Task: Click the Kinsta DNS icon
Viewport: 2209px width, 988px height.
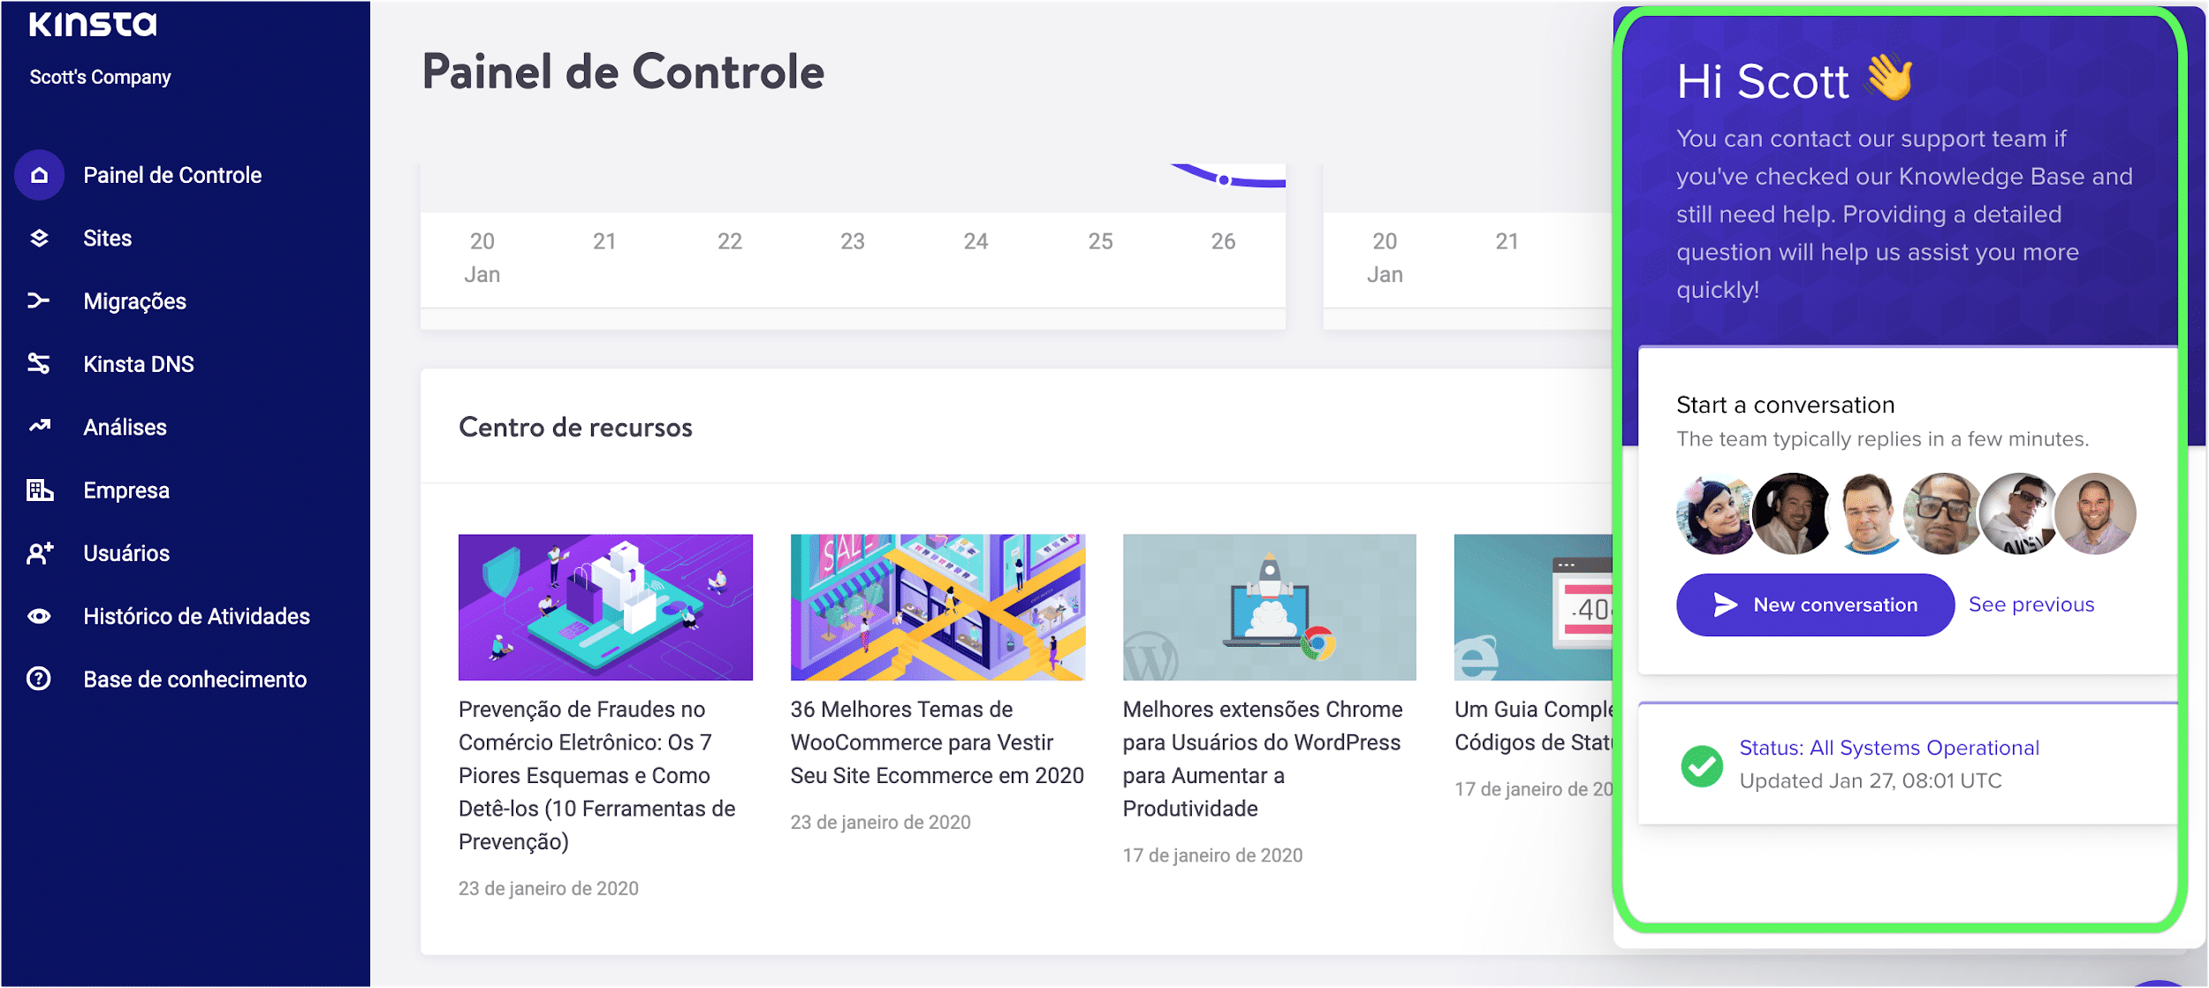Action: [38, 363]
